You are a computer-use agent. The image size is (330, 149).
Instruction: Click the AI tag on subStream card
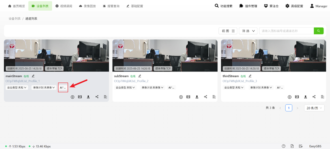(171, 87)
